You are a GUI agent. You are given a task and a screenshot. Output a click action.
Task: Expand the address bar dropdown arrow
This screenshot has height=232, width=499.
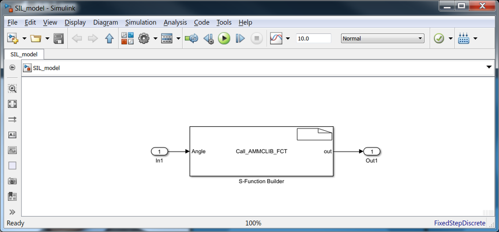pyautogui.click(x=489, y=67)
